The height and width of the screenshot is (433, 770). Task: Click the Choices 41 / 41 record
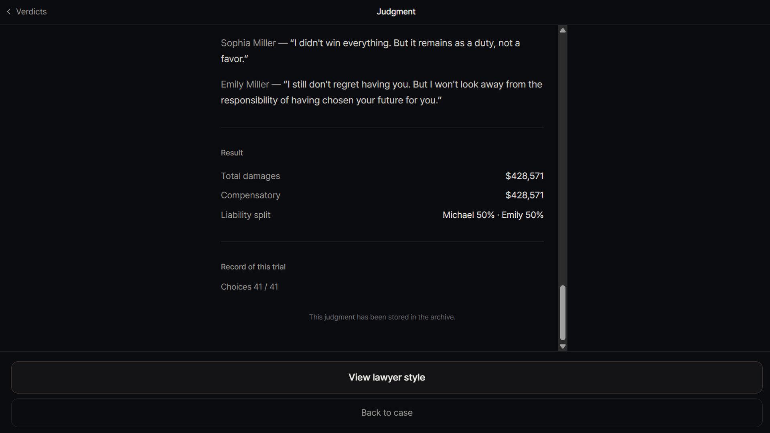click(249, 287)
